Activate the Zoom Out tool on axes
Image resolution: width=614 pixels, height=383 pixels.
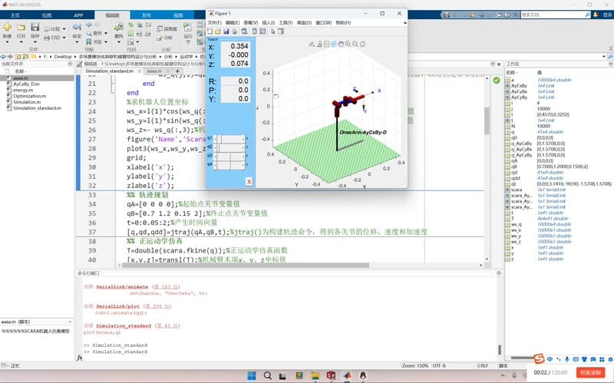coord(355,44)
